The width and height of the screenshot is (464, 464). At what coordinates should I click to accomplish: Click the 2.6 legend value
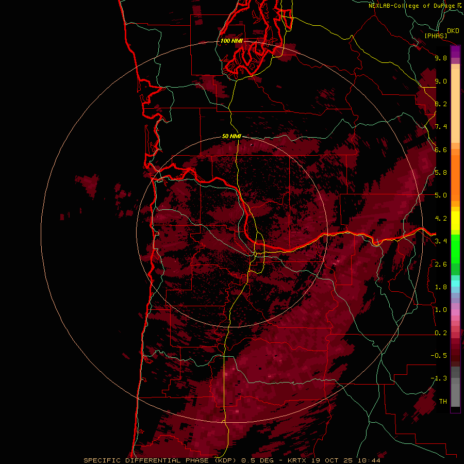pos(441,264)
